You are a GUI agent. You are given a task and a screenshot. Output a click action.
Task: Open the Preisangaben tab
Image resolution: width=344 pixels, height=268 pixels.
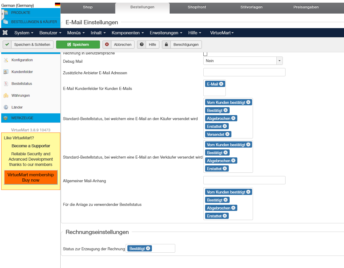(x=306, y=7)
